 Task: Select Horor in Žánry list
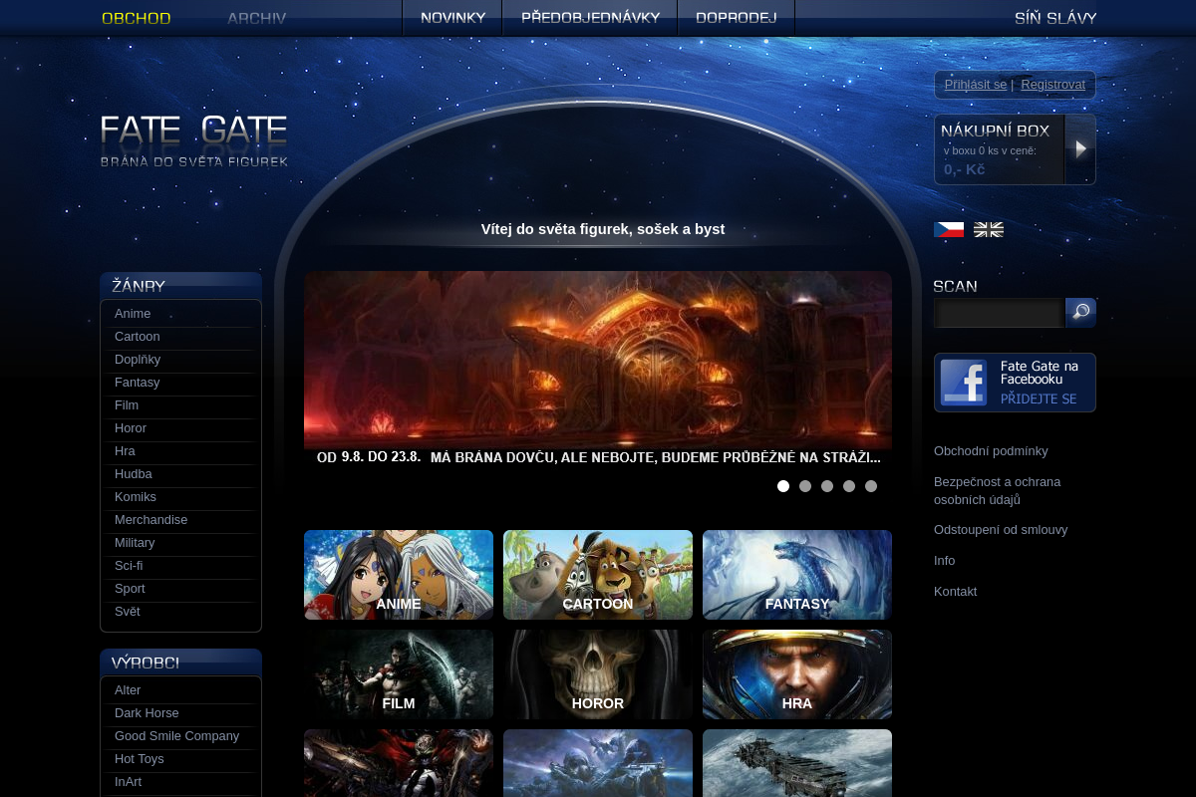pyautogui.click(x=131, y=428)
